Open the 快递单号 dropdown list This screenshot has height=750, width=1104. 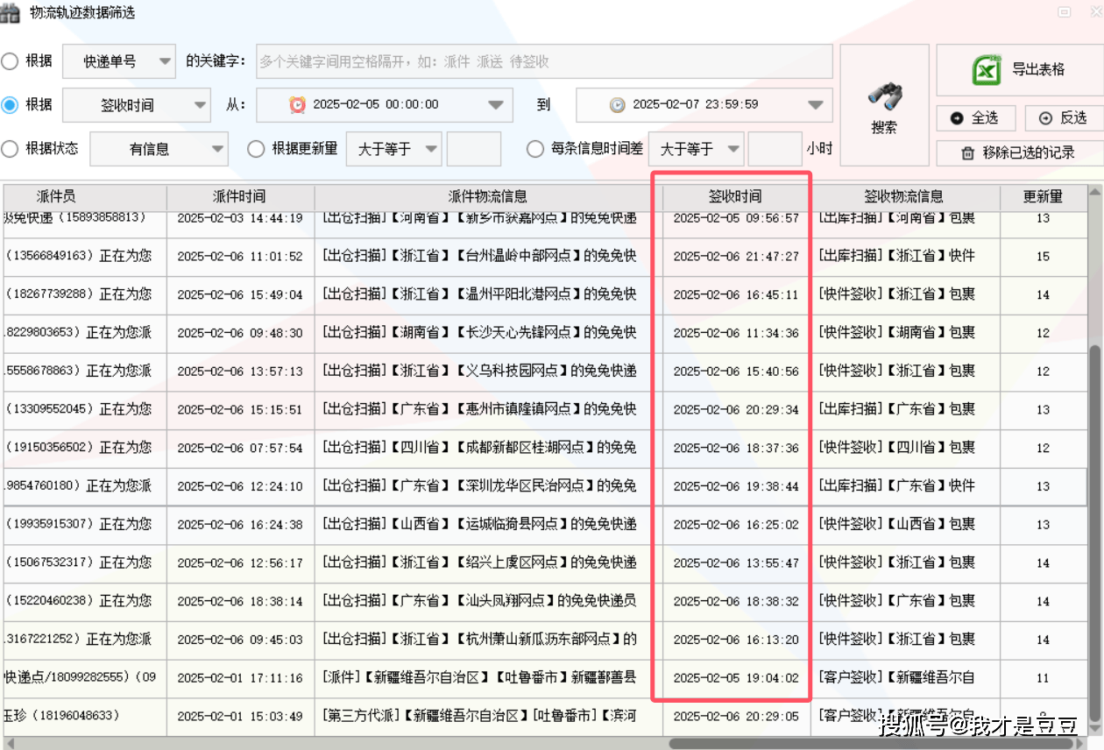click(119, 61)
